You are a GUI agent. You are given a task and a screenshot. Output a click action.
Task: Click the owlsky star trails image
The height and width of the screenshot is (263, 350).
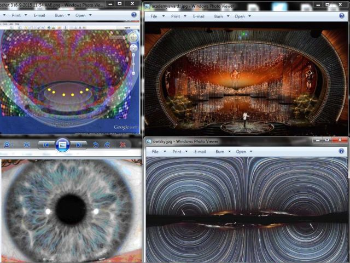click(x=247, y=210)
